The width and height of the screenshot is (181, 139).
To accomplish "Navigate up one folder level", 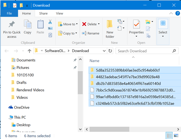I will click(29, 51).
